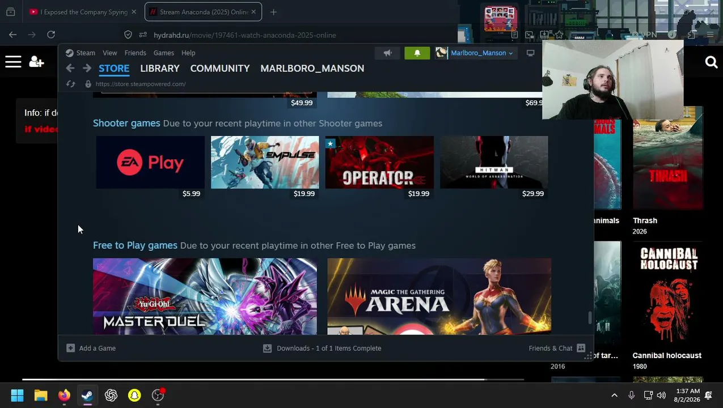Open the Thrash movie title link
Image resolution: width=723 pixels, height=408 pixels.
coord(645,220)
